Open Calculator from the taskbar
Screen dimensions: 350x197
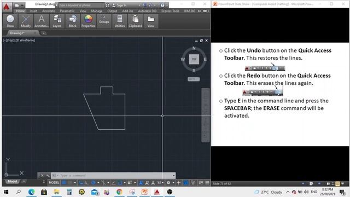[x=69, y=192]
